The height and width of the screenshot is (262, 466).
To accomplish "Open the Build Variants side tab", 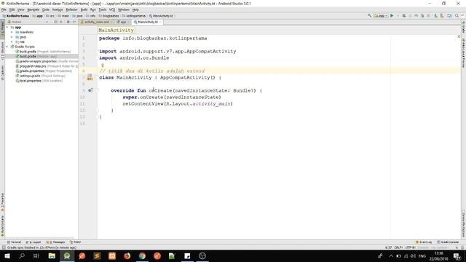I will click(2, 226).
